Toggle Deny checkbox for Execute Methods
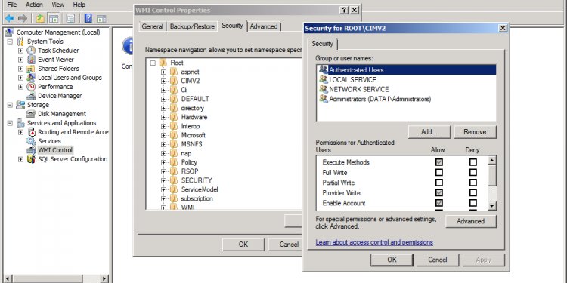This screenshot has width=567, height=283. click(473, 162)
